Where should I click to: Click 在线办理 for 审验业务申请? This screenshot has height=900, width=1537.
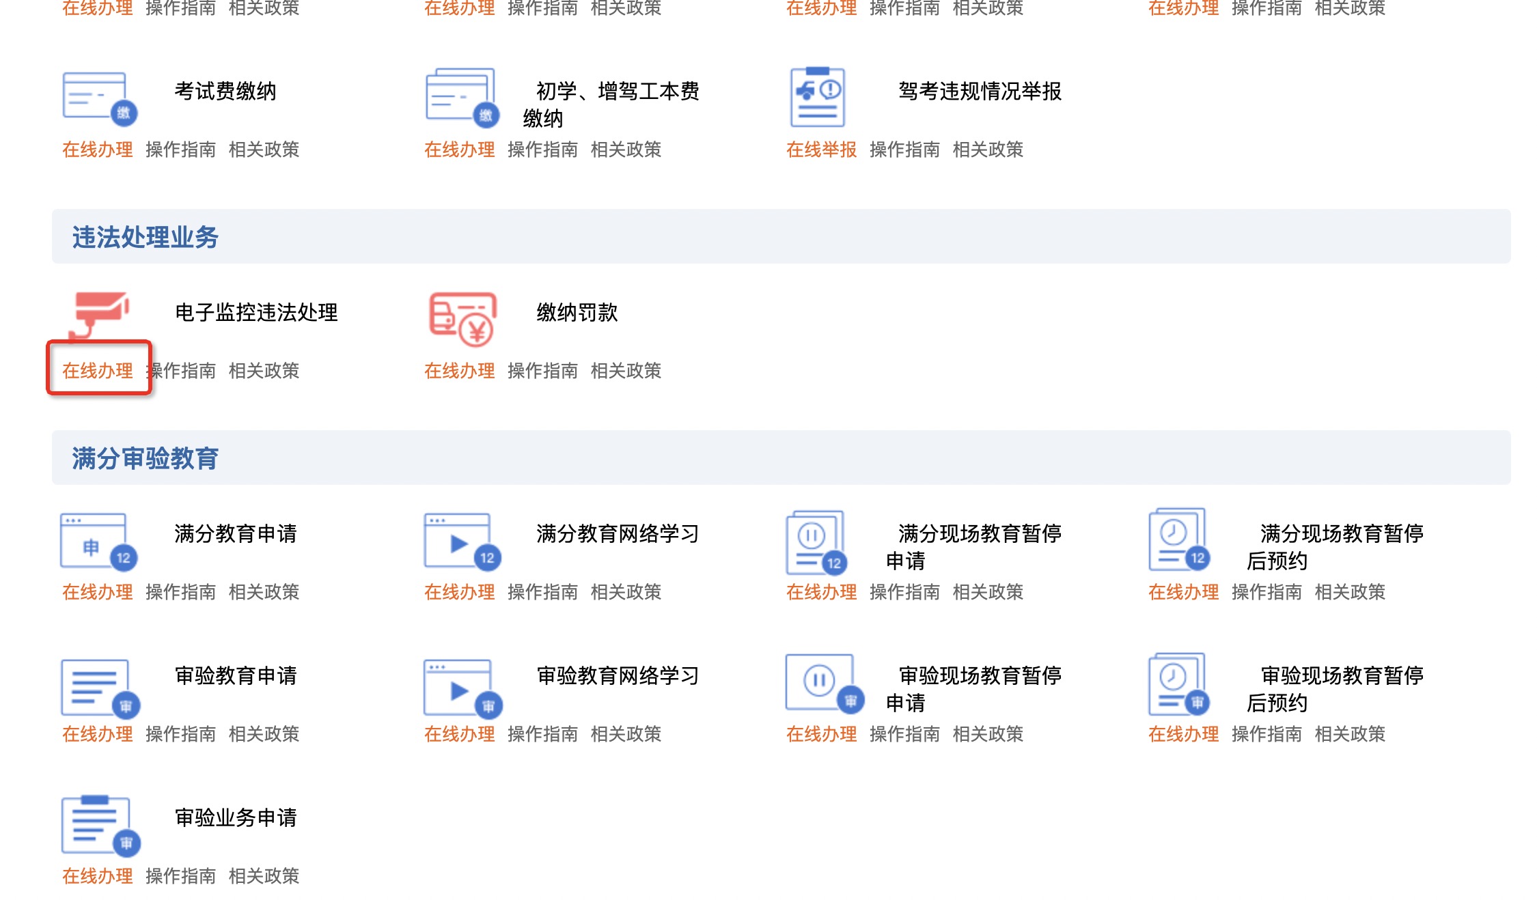coord(98,876)
